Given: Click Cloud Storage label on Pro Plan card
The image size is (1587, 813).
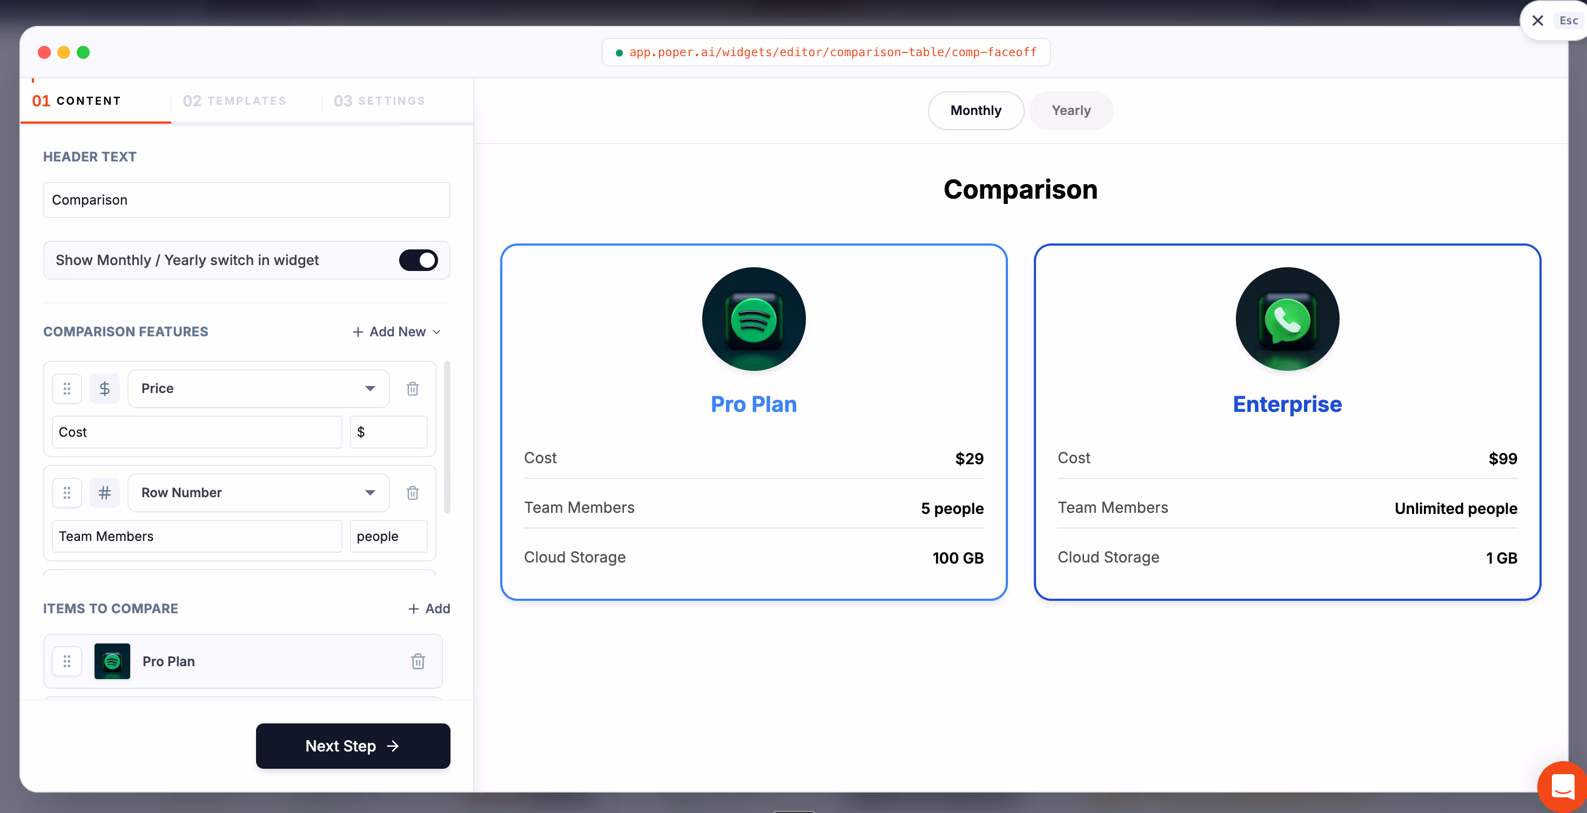Looking at the screenshot, I should [x=575, y=558].
